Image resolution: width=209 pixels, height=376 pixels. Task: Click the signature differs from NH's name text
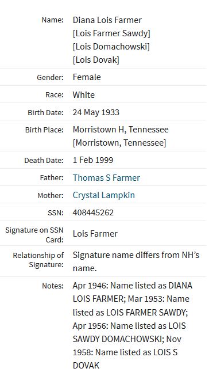tap(136, 261)
